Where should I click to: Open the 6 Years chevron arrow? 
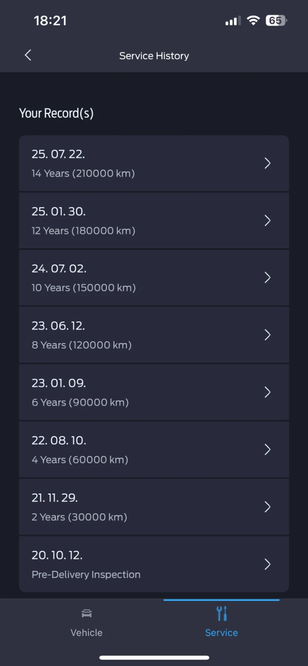tap(268, 392)
